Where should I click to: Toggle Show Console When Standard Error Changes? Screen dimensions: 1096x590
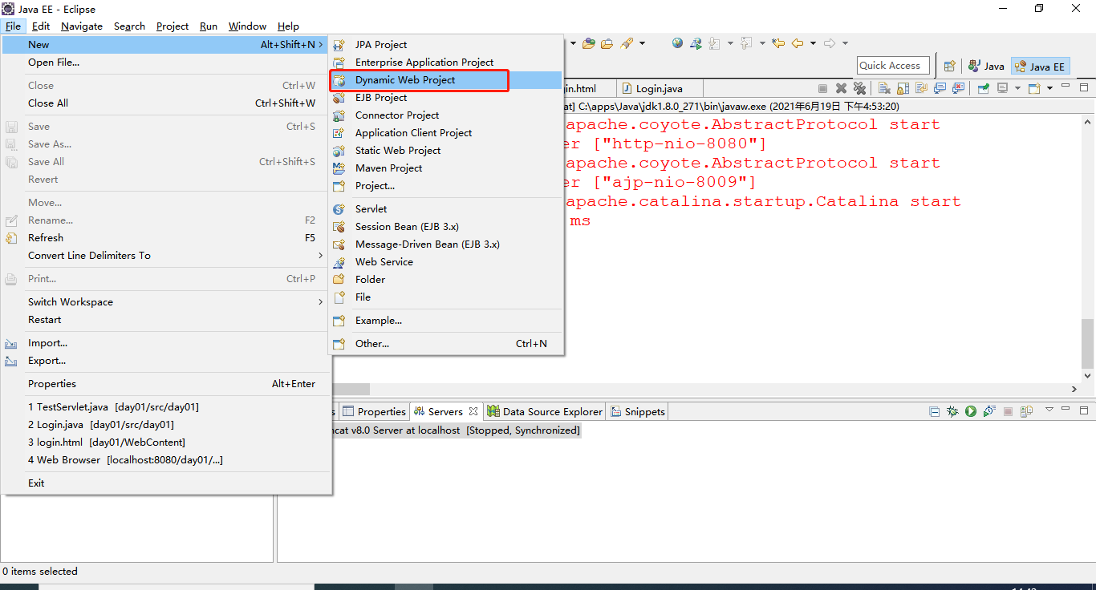[958, 88]
